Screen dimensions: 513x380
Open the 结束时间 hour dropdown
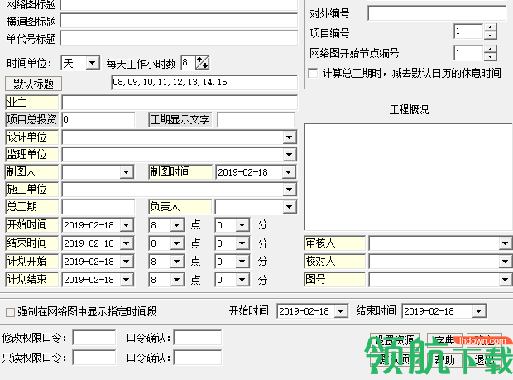(x=177, y=243)
